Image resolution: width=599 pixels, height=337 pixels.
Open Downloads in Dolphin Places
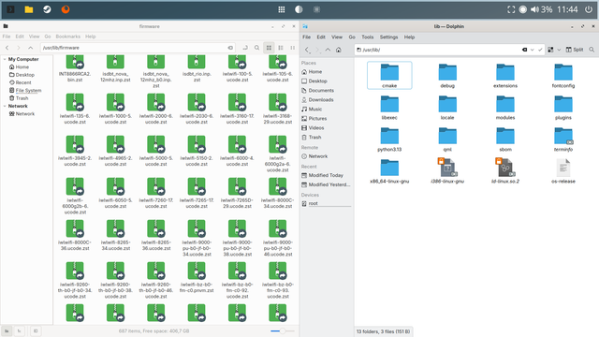tap(321, 100)
